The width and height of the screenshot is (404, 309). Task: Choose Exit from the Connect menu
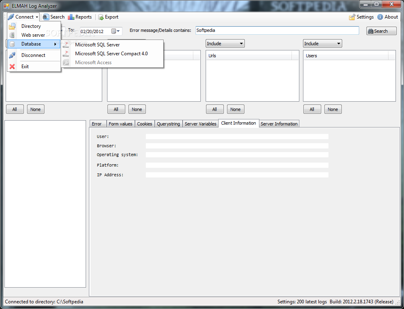point(34,67)
